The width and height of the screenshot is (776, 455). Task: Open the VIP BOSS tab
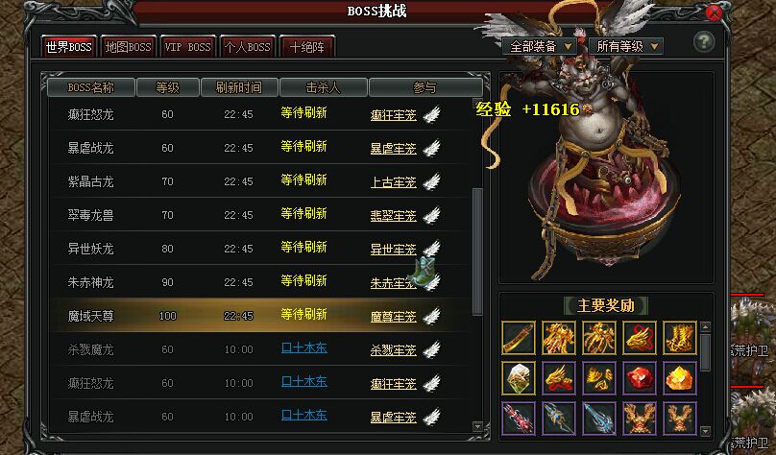click(187, 47)
